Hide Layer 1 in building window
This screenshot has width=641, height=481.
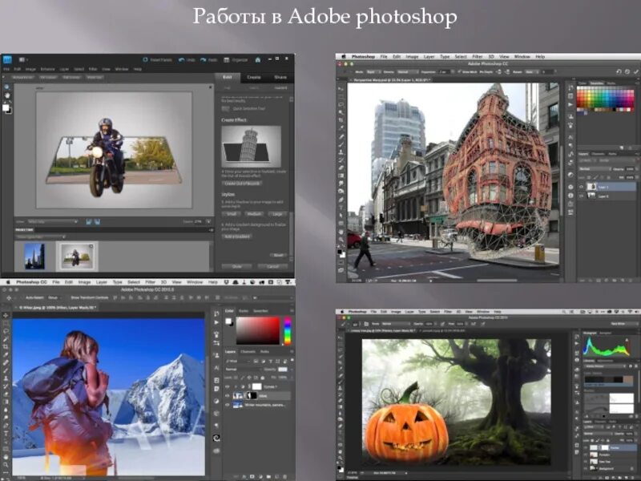click(x=581, y=187)
